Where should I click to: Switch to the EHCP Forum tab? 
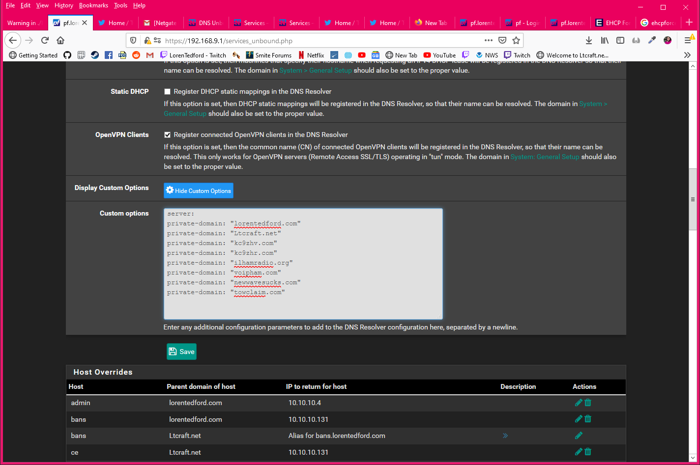612,23
